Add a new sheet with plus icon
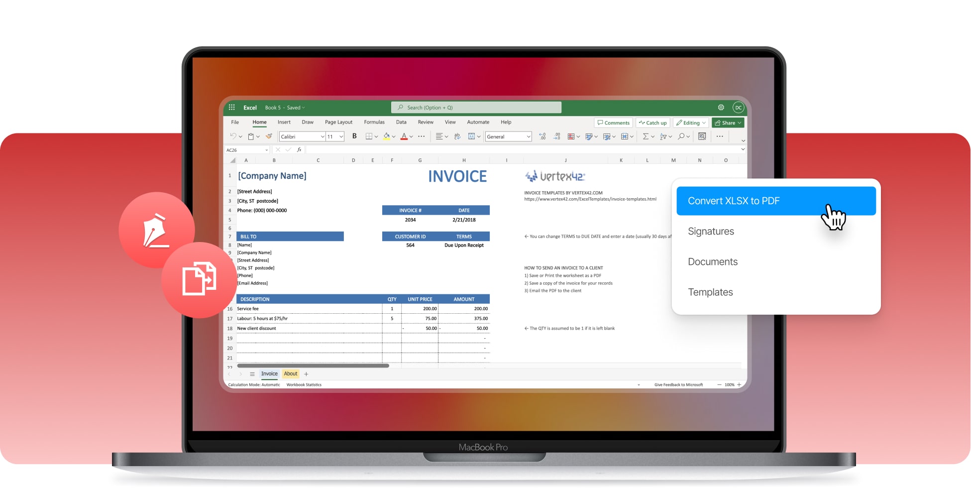The height and width of the screenshot is (495, 971). pos(306,374)
